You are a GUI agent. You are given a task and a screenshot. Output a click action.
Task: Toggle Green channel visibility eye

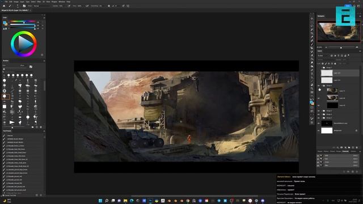tap(318, 162)
